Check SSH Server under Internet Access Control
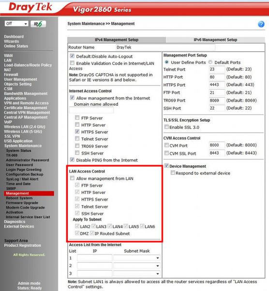The image size is (269, 291). pyautogui.click(x=77, y=153)
